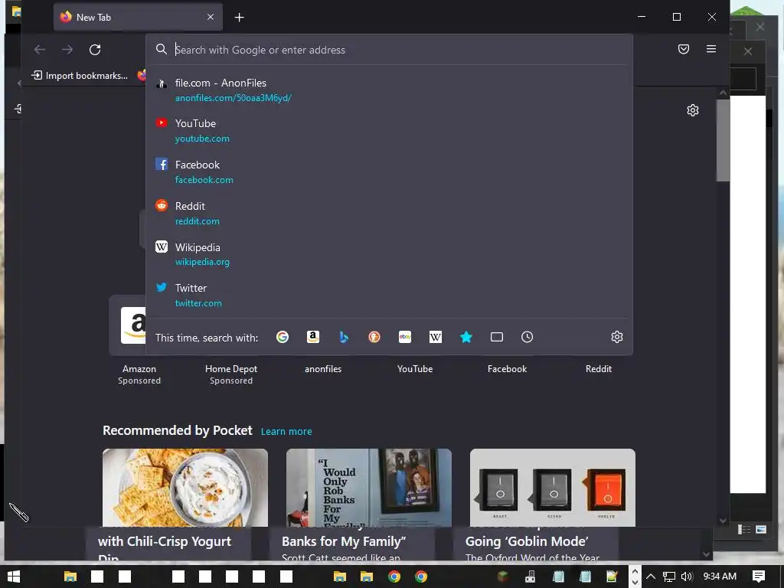Close the New Tab tab
The width and height of the screenshot is (784, 588).
click(211, 17)
